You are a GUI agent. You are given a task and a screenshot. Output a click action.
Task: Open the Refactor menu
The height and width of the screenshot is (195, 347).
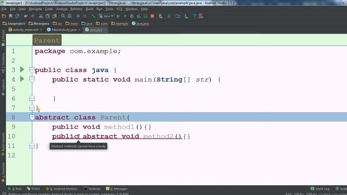76,9
